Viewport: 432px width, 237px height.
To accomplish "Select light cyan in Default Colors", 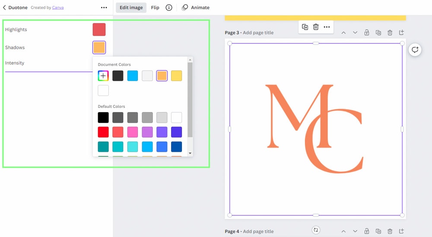I will (133, 147).
